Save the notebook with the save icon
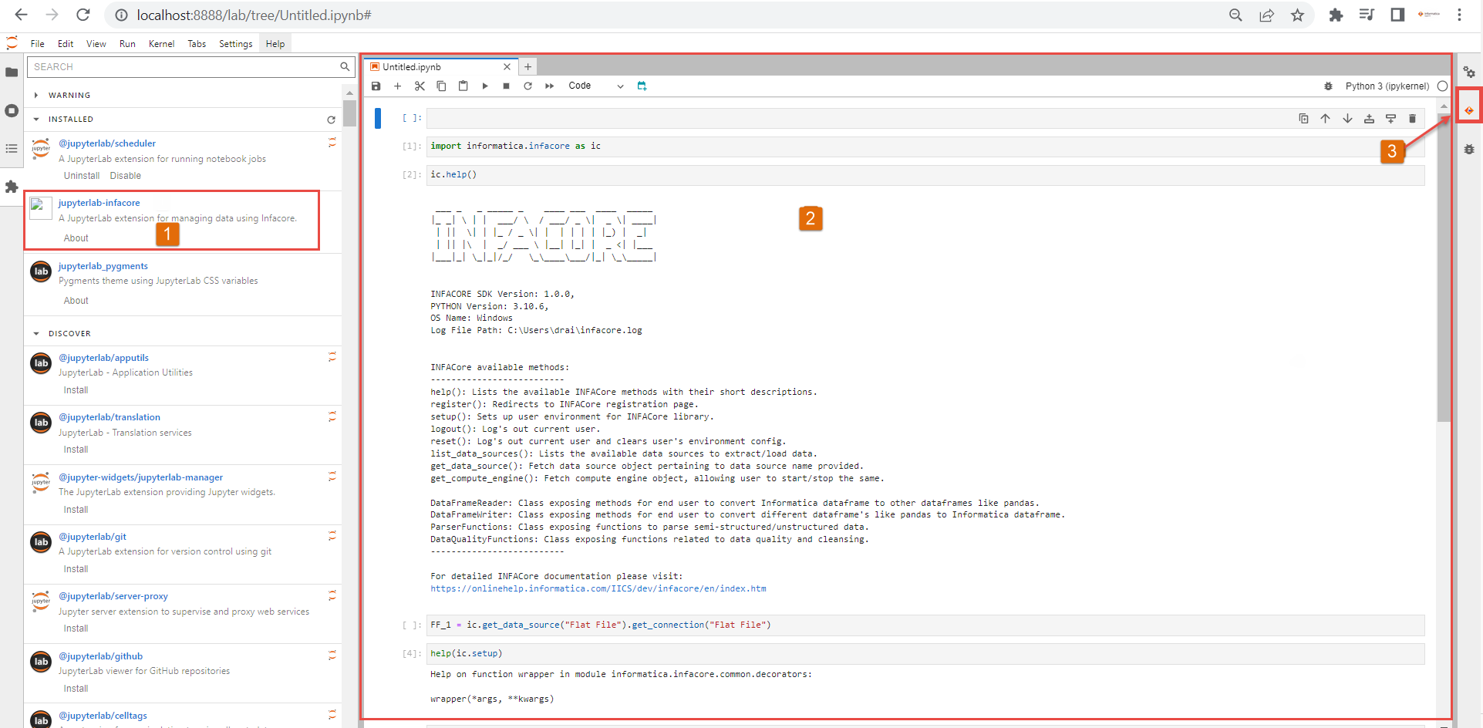This screenshot has height=728, width=1483. [376, 86]
